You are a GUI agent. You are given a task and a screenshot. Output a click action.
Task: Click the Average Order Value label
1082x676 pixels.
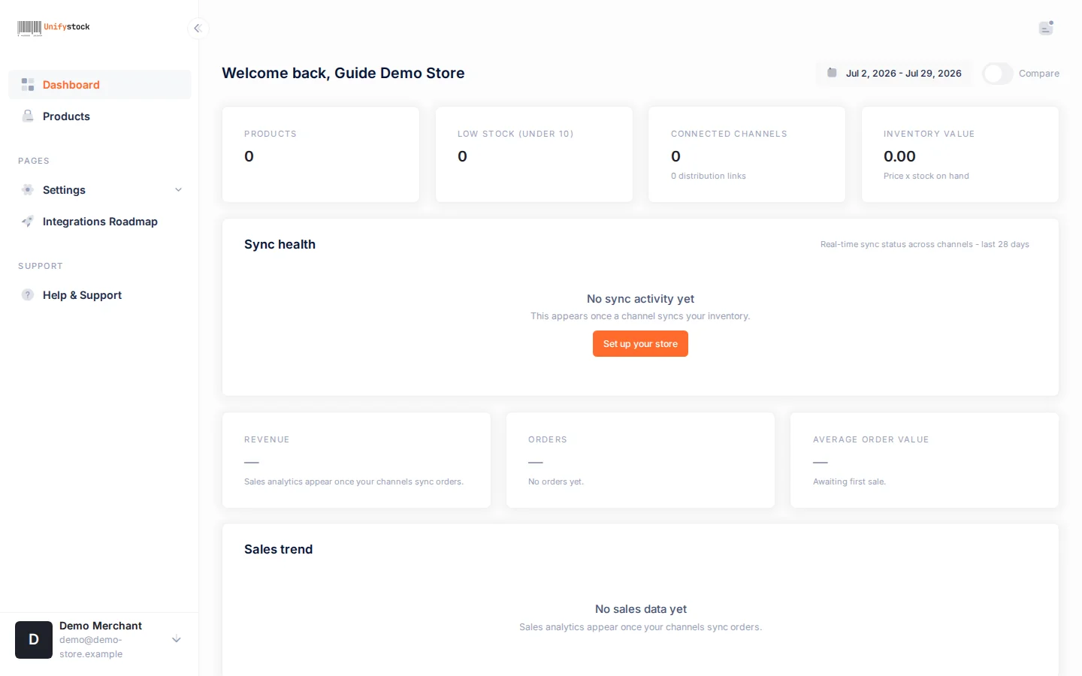click(x=871, y=439)
